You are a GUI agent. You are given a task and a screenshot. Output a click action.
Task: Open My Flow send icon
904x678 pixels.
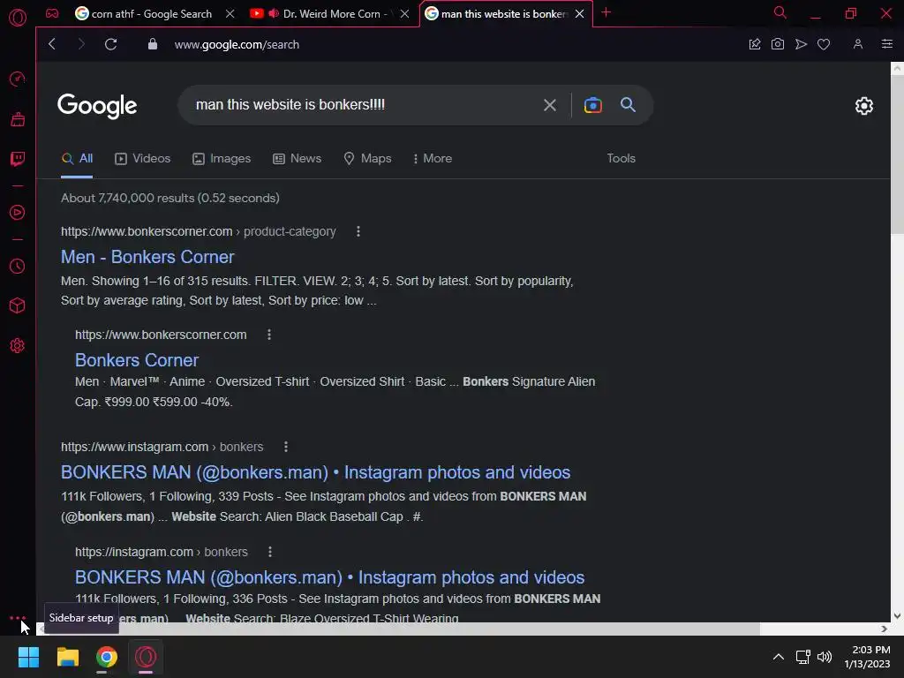[801, 44]
